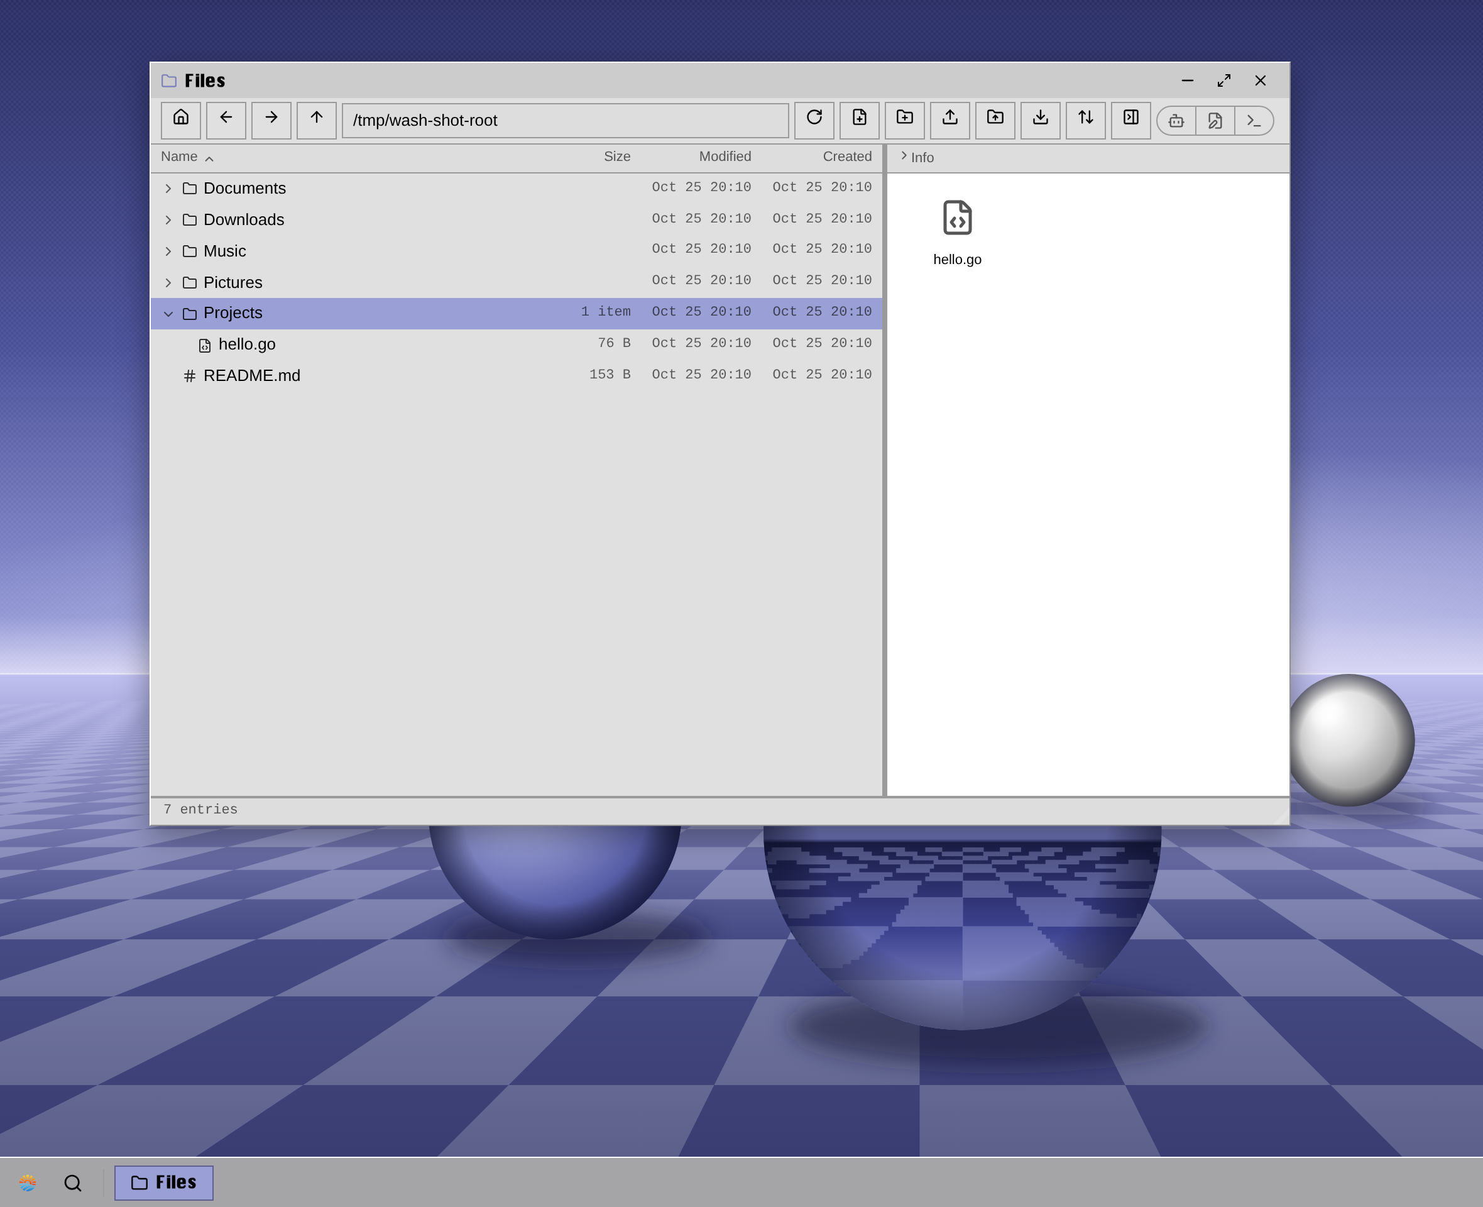Sort by the Size column header
The width and height of the screenshot is (1483, 1207).
point(617,157)
